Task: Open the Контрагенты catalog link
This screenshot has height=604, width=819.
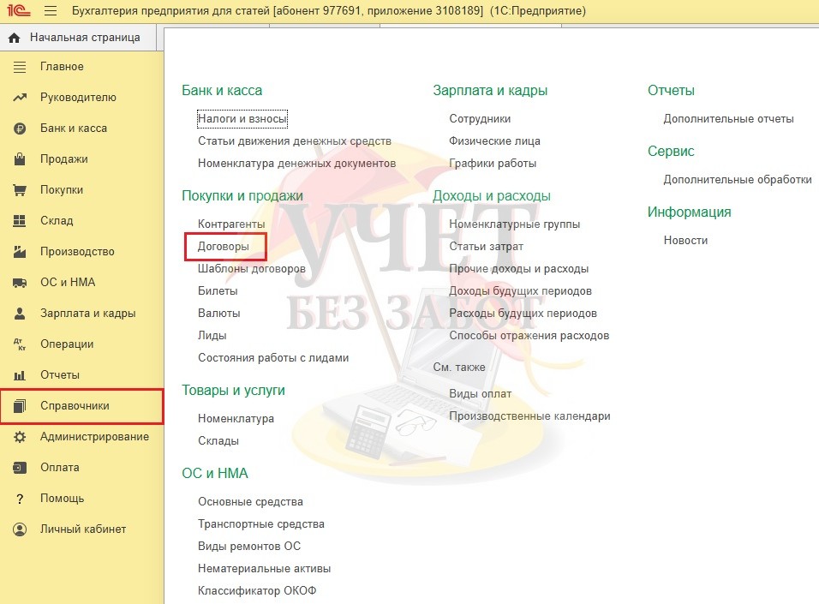Action: coord(231,224)
